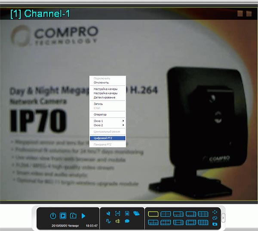The width and height of the screenshot is (258, 231).
Task: Click the time 18:03:47
Action: [92, 226]
